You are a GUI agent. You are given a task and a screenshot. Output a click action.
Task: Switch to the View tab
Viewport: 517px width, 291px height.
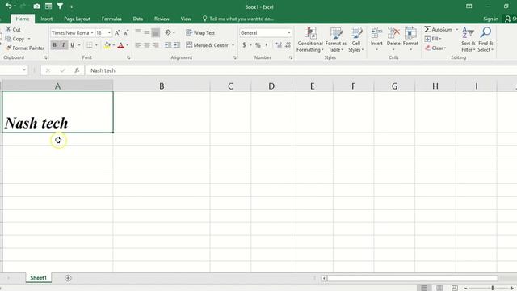tap(186, 19)
